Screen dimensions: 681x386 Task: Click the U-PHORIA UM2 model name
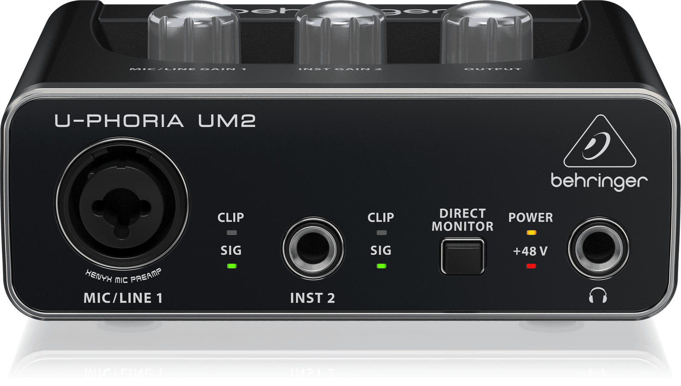point(155,121)
